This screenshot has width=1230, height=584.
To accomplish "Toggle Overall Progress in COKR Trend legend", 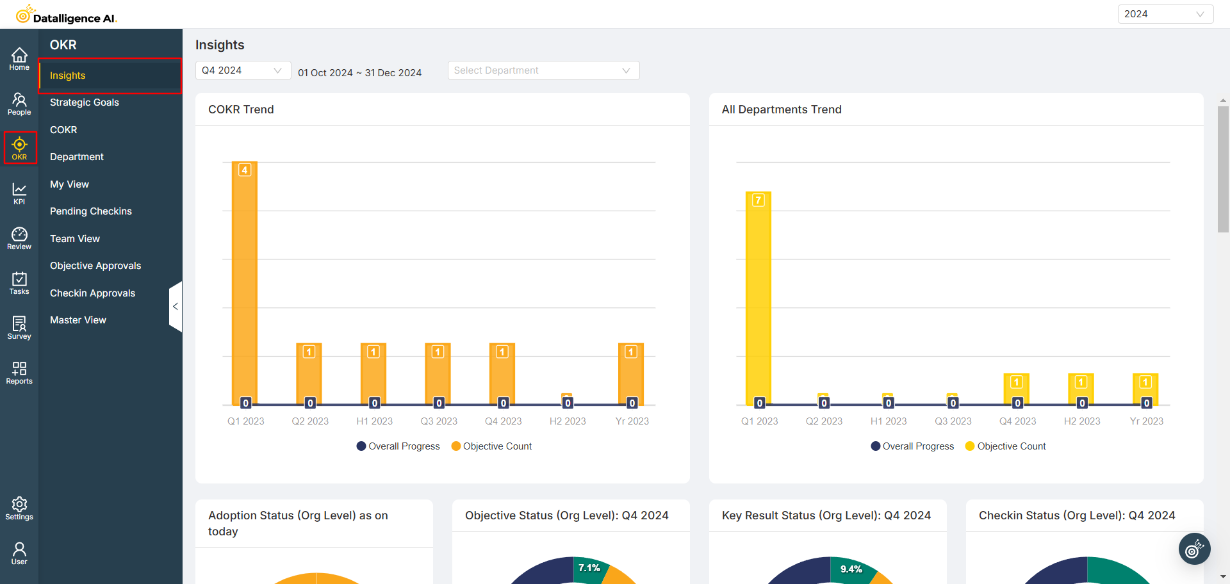I will [397, 446].
